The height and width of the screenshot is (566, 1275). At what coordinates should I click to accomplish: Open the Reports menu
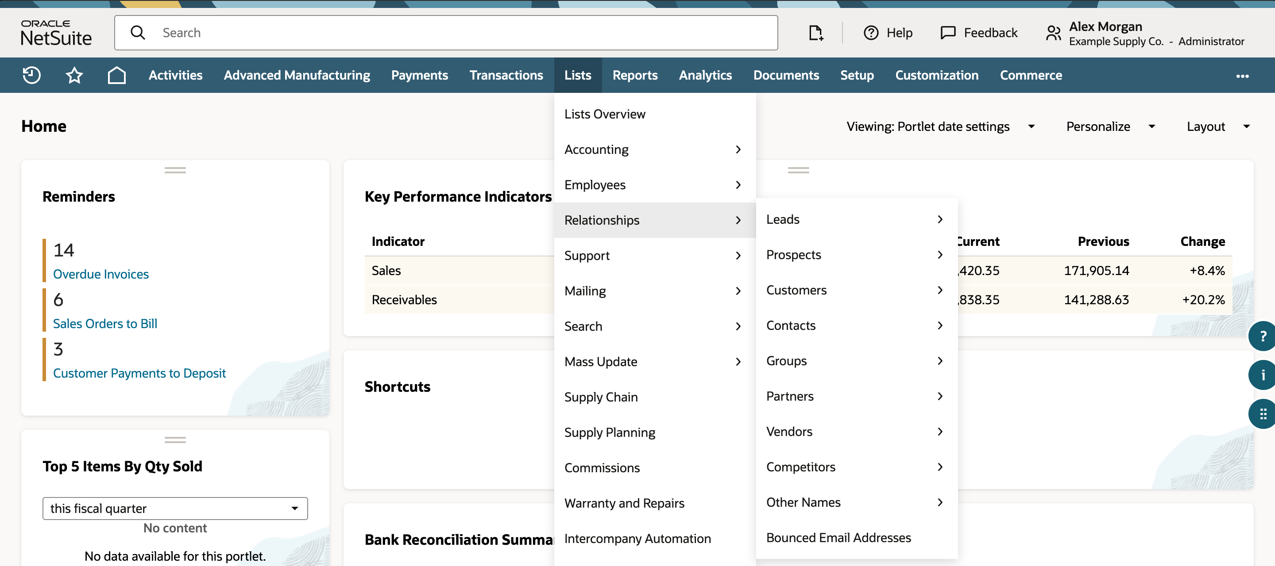635,75
